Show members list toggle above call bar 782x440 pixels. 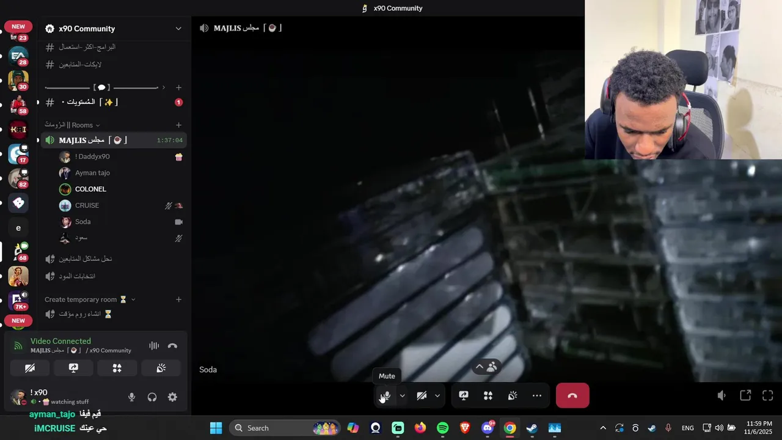(486, 367)
